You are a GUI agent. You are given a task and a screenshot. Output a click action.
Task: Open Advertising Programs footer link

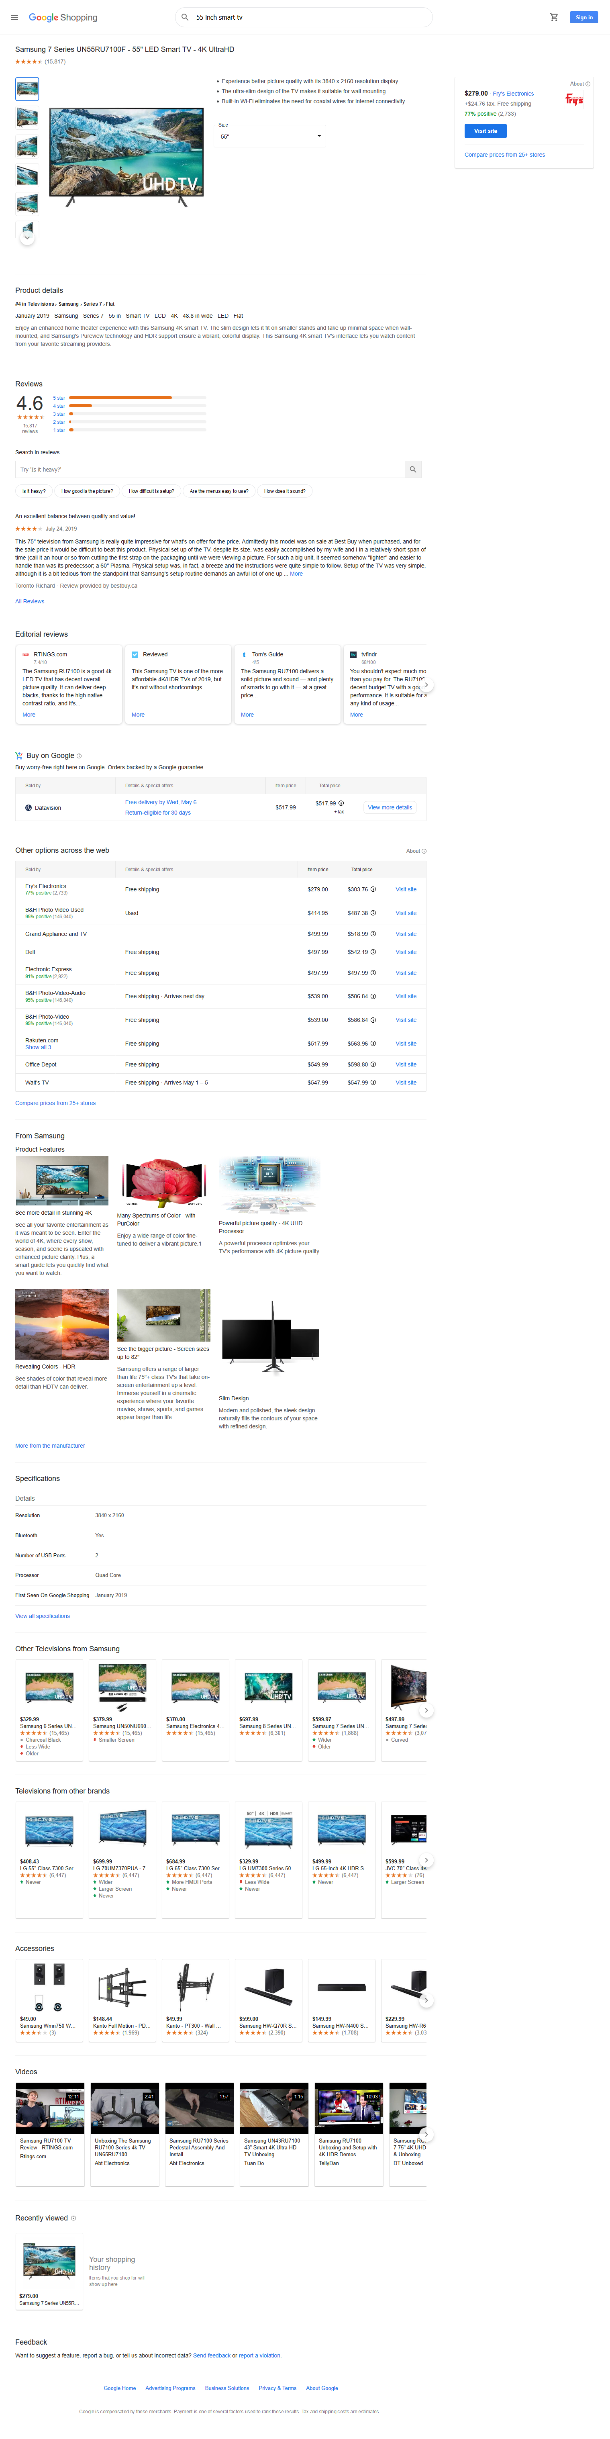coord(171,2388)
